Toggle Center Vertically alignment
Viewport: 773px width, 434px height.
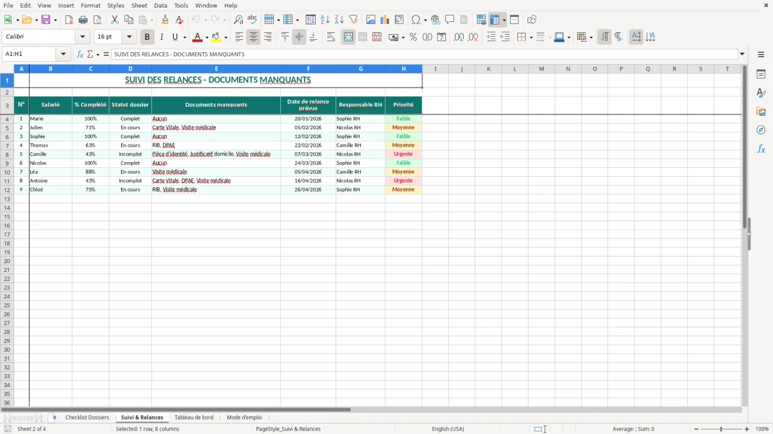click(299, 37)
